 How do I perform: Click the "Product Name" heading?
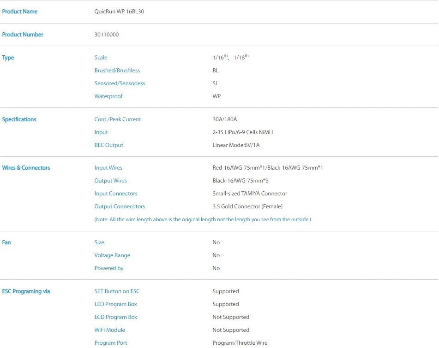[x=19, y=12]
